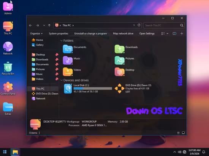Open the Extras desktop folder
The image size is (209, 156).
click(x=8, y=109)
